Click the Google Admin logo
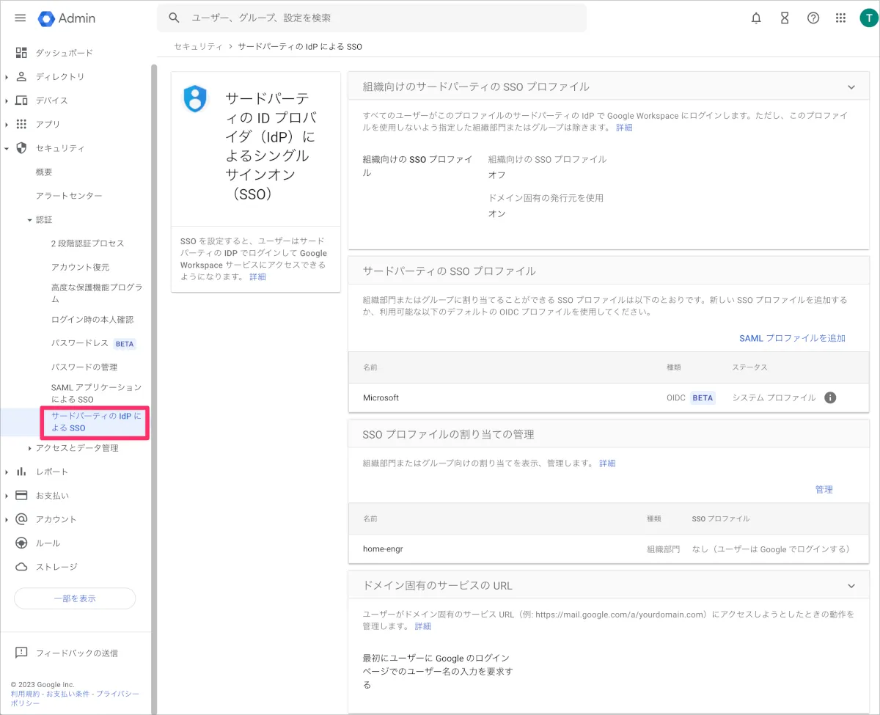880x715 pixels. [67, 18]
